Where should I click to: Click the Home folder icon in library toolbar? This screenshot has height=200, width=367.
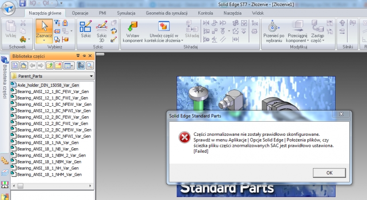[23, 66]
